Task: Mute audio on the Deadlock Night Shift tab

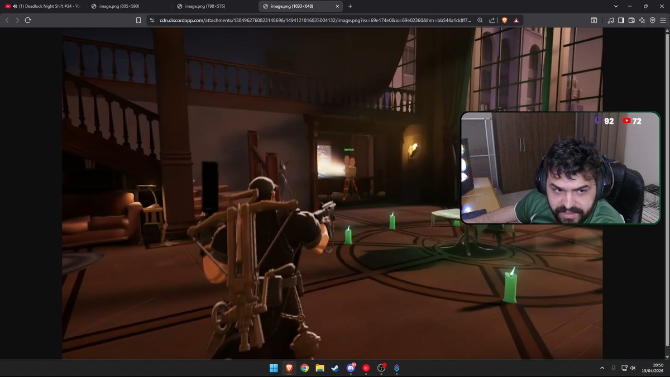Action: point(15,6)
